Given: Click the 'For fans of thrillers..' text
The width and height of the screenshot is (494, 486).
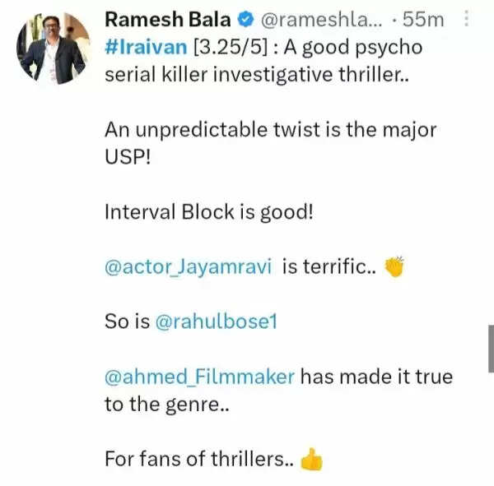Looking at the screenshot, I should tap(198, 459).
